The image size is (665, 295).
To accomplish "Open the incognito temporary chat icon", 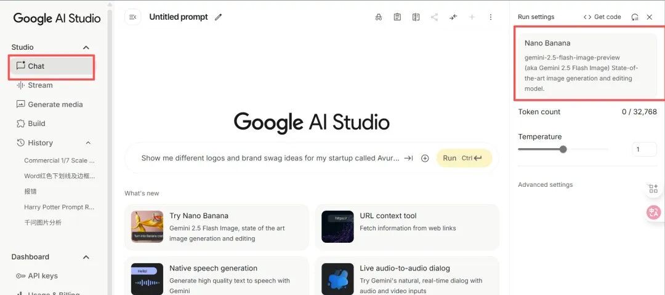I will (379, 17).
